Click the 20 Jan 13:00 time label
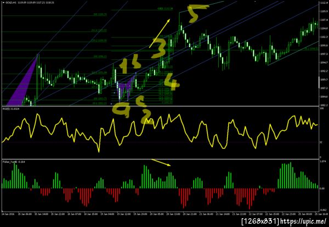Image resolution: width=329 pixels, height=227 pixels. point(173,214)
